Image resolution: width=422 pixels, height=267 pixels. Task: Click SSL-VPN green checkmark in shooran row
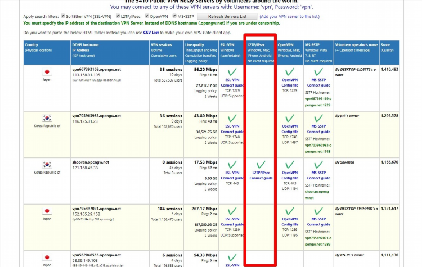[232, 165]
